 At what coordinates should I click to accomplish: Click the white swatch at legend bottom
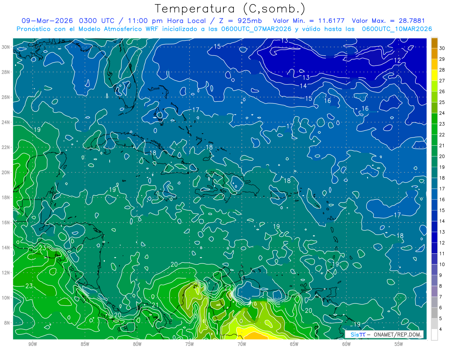[x=434, y=335]
